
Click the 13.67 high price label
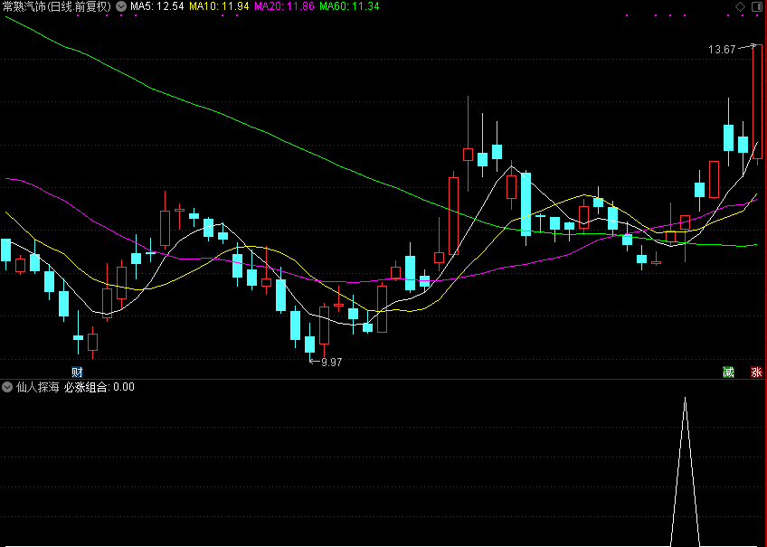tap(722, 50)
